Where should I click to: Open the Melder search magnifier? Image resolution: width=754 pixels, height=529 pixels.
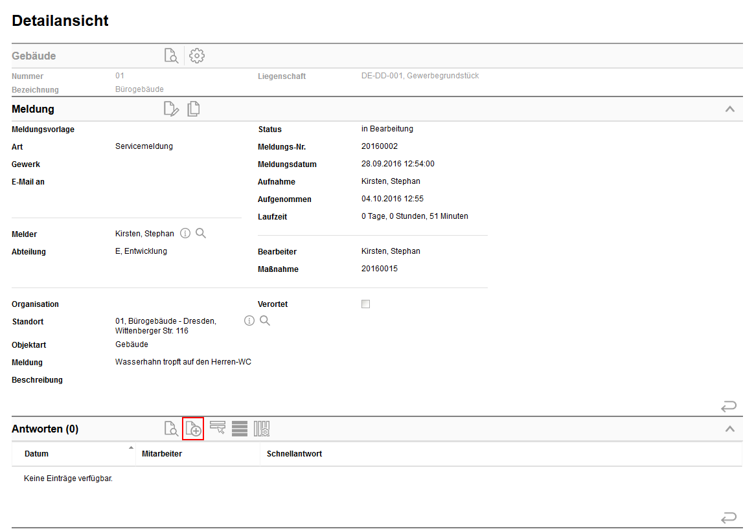tap(200, 232)
